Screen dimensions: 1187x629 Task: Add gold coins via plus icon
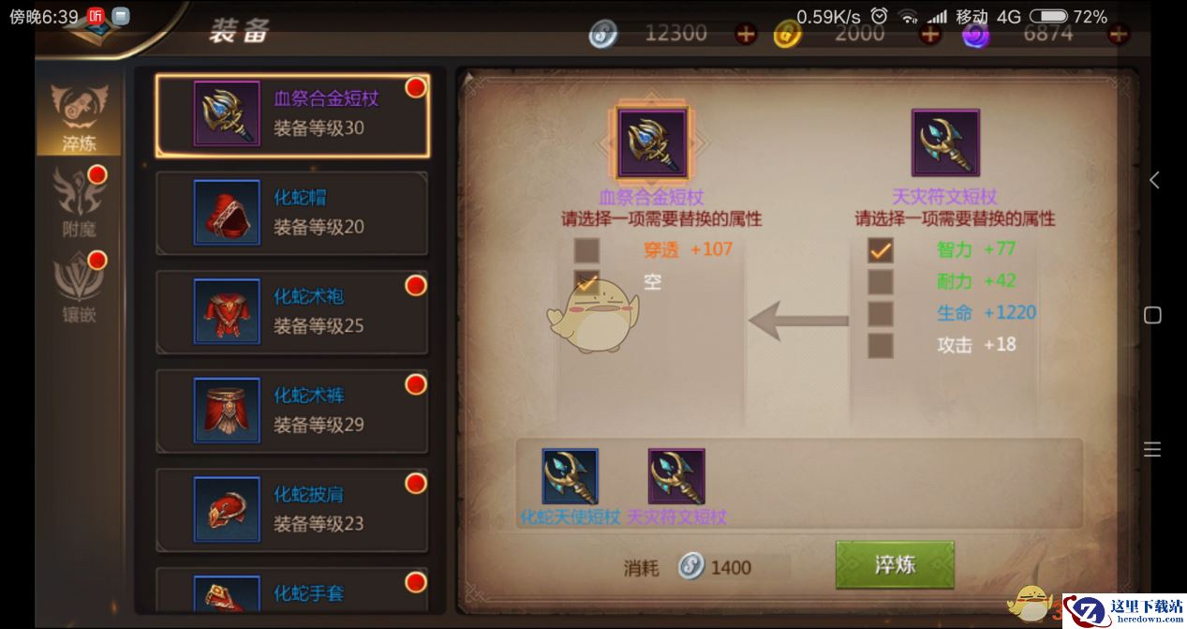point(929,35)
